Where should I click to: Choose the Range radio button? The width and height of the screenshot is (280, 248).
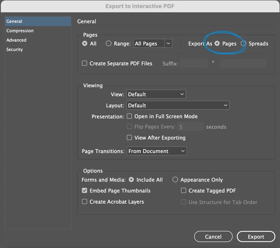coord(108,44)
